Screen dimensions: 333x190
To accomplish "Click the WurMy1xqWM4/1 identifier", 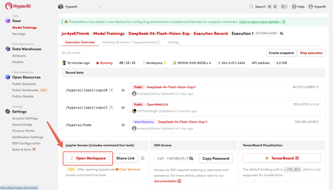I will coord(306,87).
